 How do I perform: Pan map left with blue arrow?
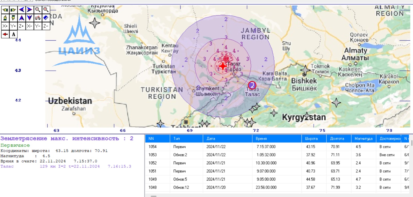pyautogui.click(x=22, y=10)
